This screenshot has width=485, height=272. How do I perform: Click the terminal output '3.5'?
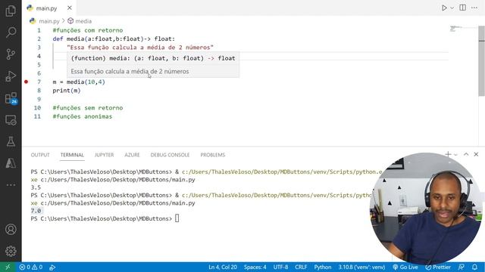click(x=36, y=187)
